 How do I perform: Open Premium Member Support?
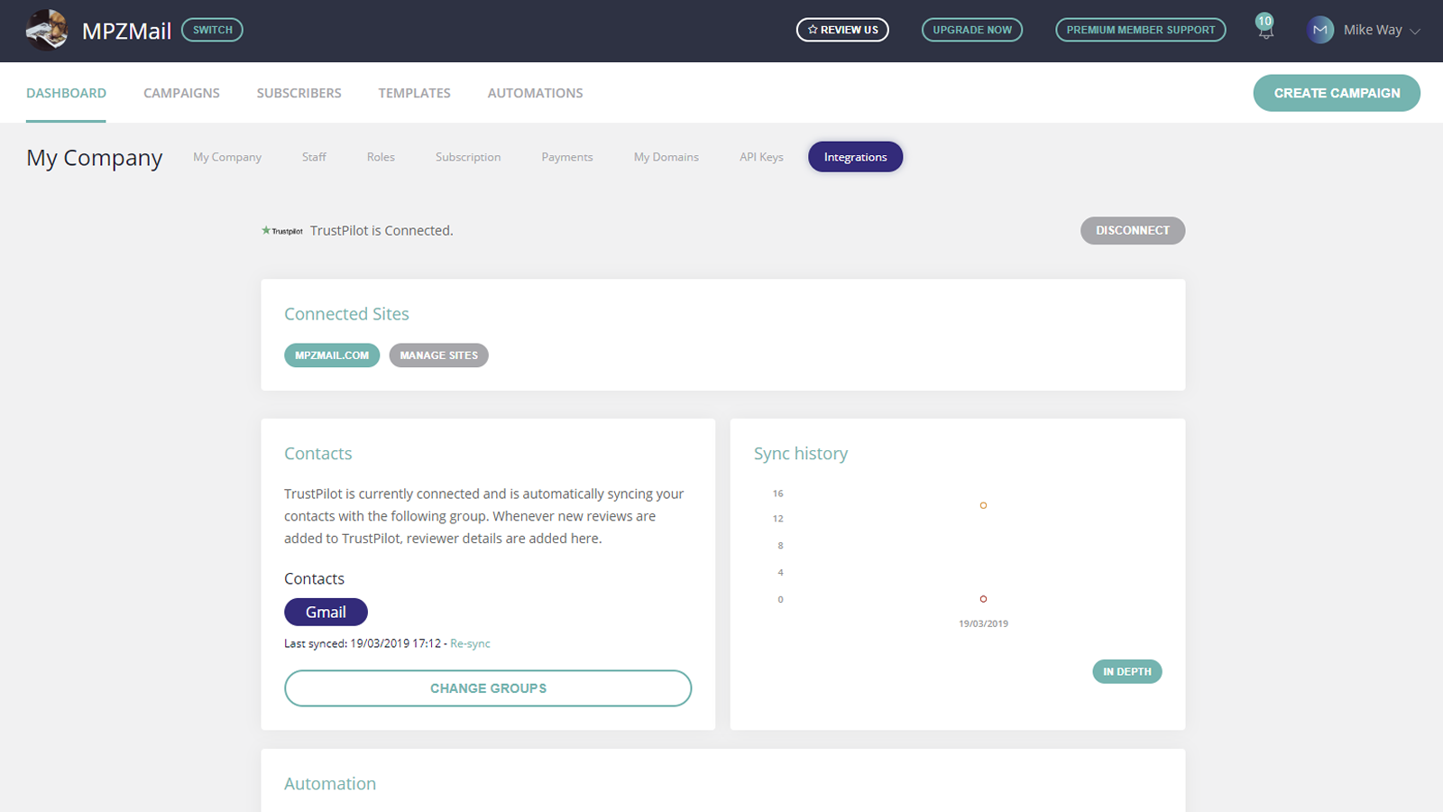(1141, 30)
